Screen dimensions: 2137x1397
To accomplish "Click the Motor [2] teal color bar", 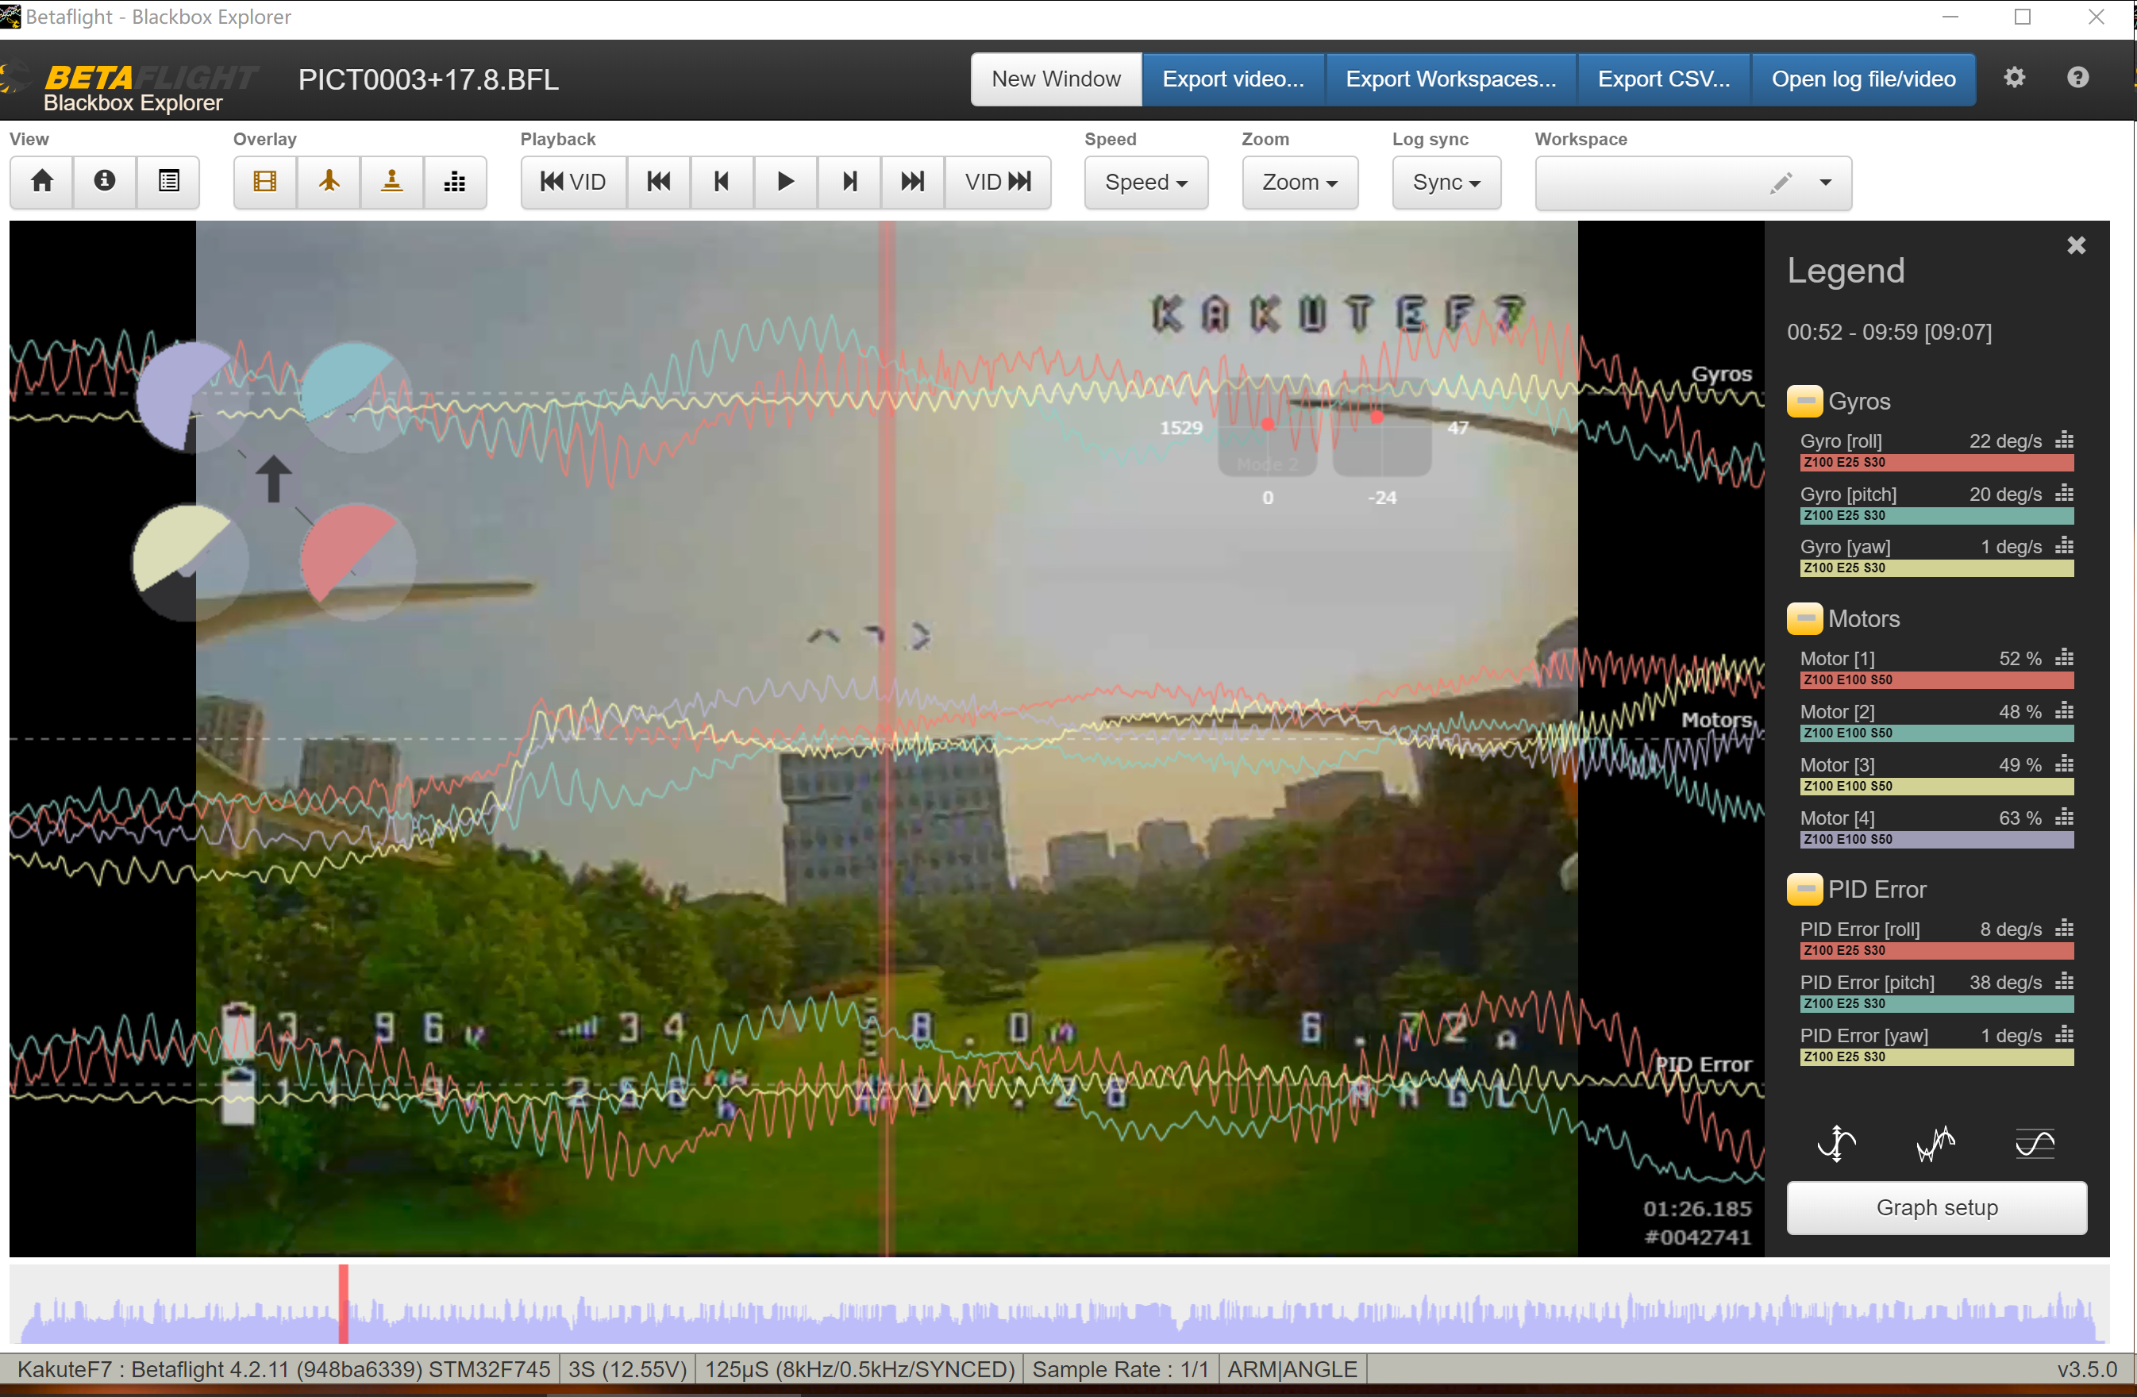I will 1937,733.
